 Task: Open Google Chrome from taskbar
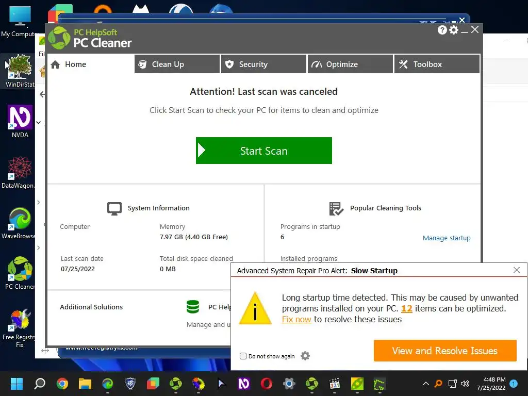pos(62,384)
